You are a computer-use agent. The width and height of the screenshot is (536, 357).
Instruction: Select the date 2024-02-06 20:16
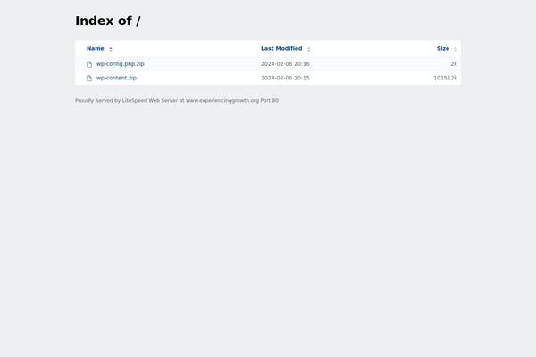point(285,64)
